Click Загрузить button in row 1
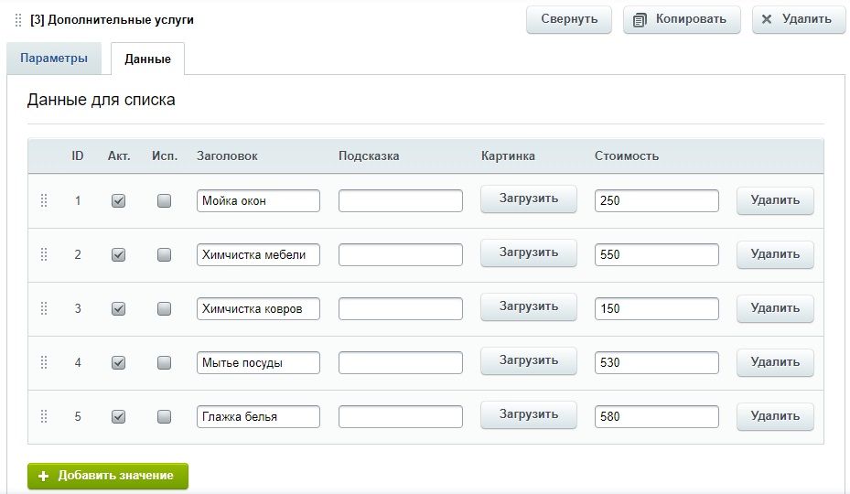The height and width of the screenshot is (494, 850). pyautogui.click(x=529, y=199)
